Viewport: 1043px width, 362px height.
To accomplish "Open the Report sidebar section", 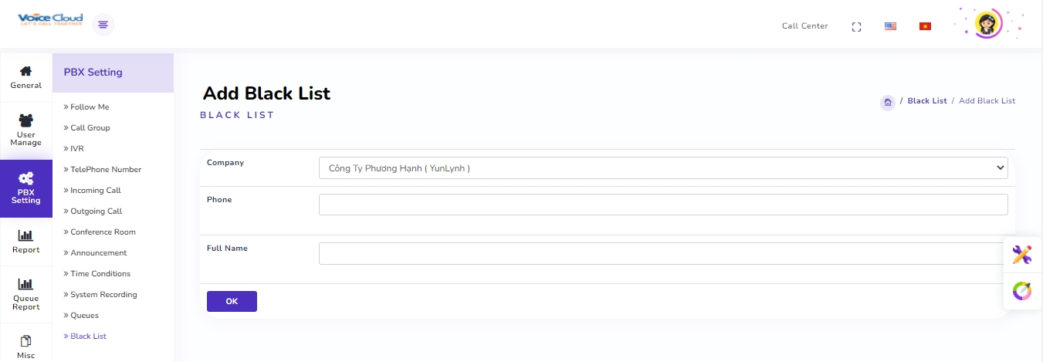I will pos(25,242).
